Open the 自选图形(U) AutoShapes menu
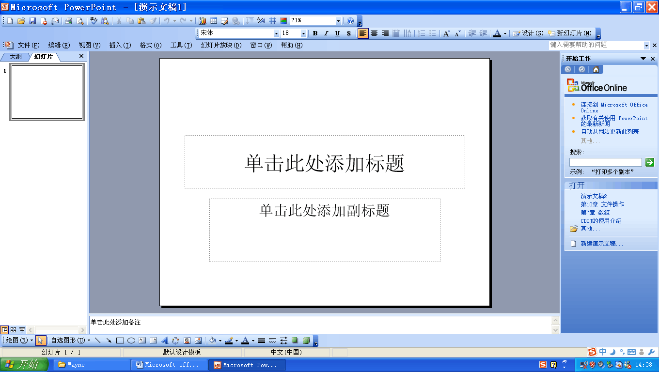Screen dimensions: 659x372 coord(71,341)
